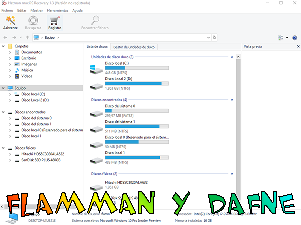Collapse the Carpetas tree node
Screen dimensions: 301x225
click(3, 46)
